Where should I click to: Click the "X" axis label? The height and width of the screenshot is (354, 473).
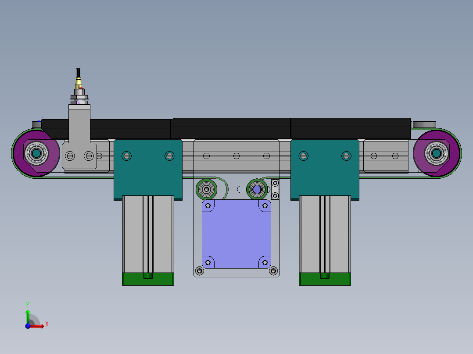(47, 324)
